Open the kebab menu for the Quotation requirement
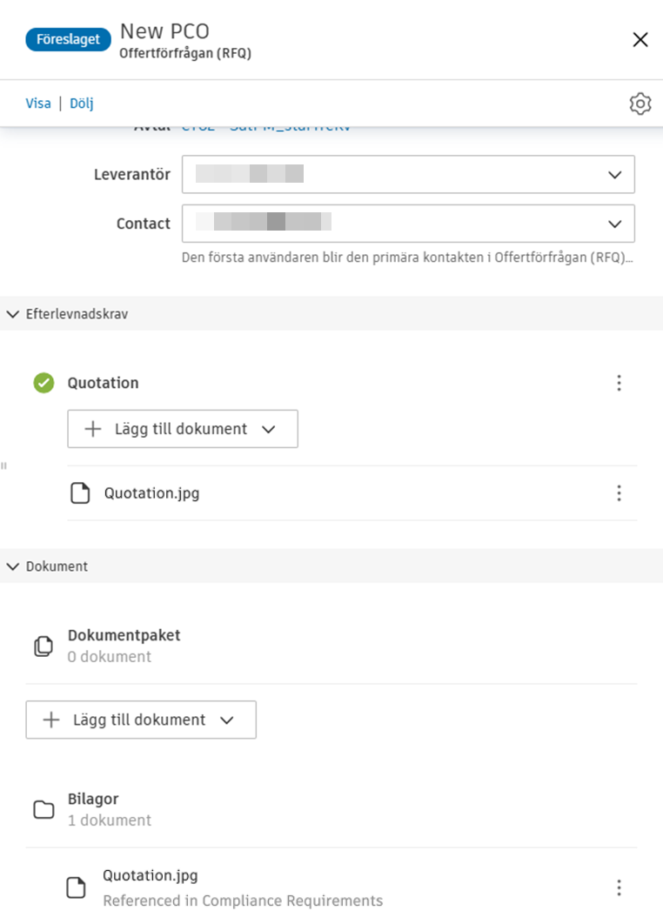Screen dimensions: 663x924 [619, 383]
